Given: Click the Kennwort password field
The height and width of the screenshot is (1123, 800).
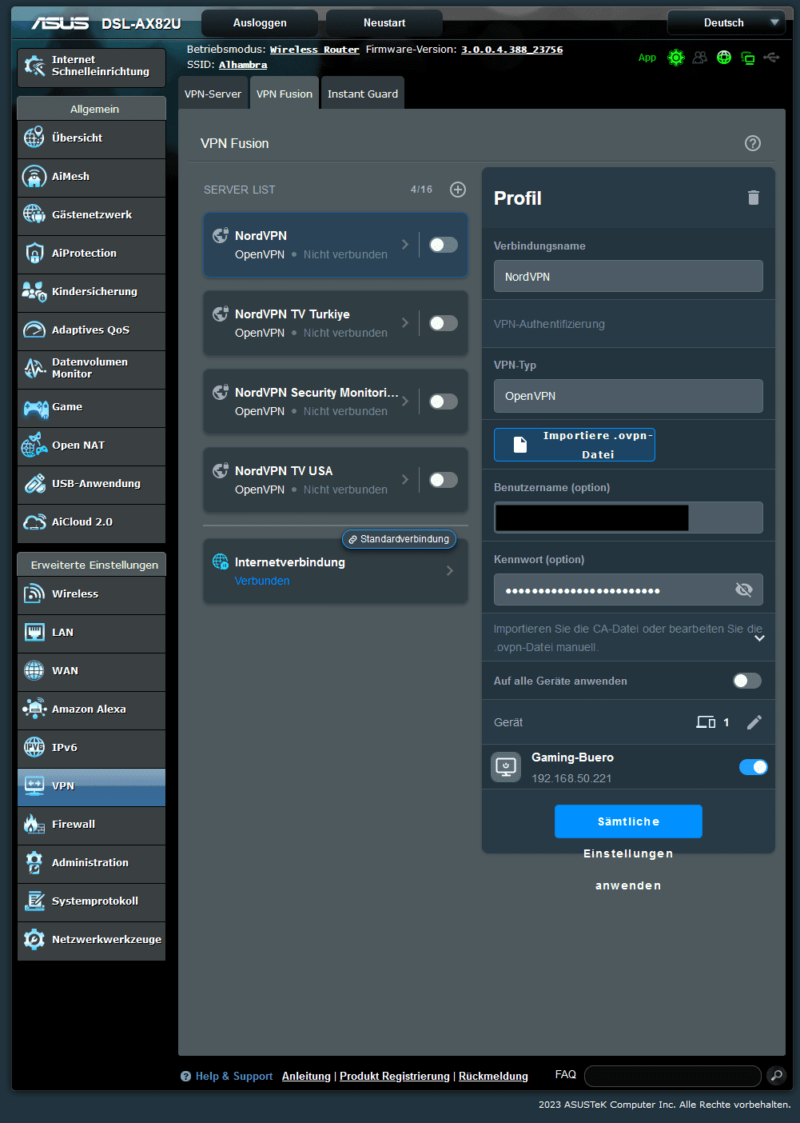Looking at the screenshot, I should click(628, 590).
